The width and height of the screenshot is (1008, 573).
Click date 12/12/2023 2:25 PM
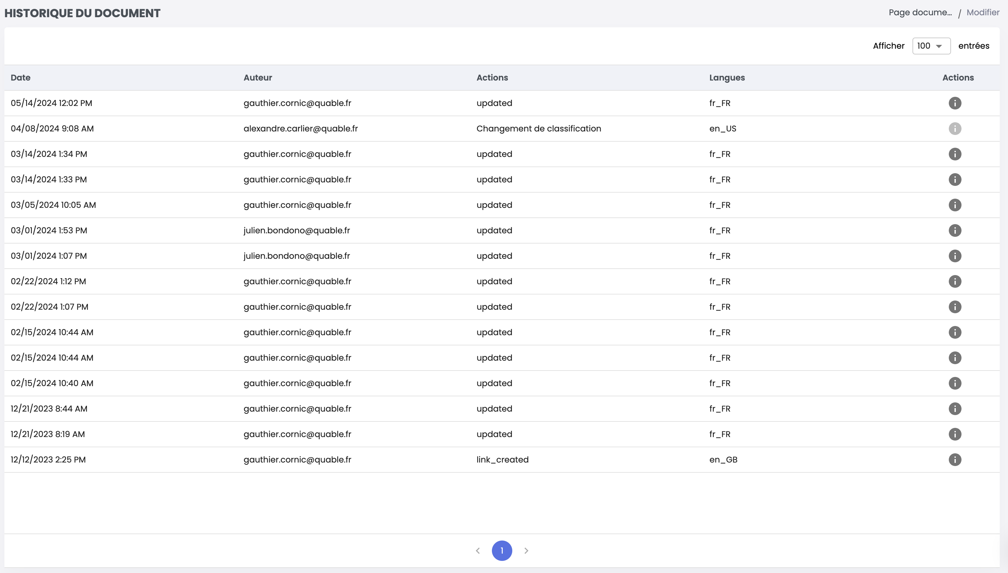tap(48, 460)
